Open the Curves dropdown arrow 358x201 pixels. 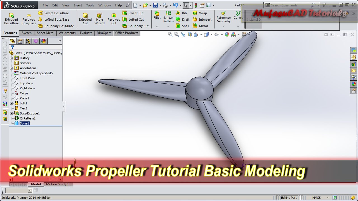coord(238,27)
